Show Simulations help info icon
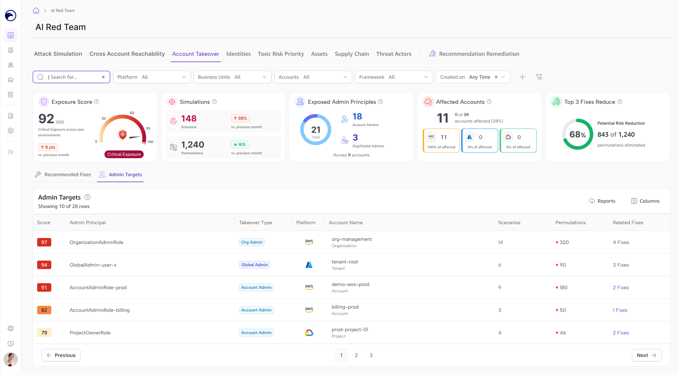 214,102
